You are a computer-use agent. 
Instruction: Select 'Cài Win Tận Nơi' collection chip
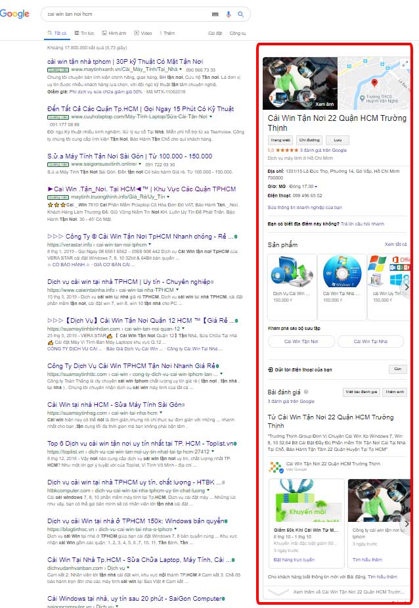(x=301, y=342)
